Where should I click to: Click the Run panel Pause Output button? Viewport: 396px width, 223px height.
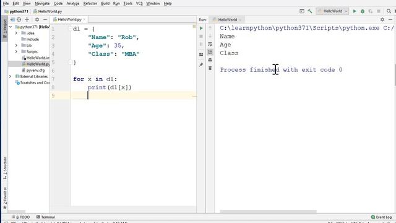(x=201, y=44)
